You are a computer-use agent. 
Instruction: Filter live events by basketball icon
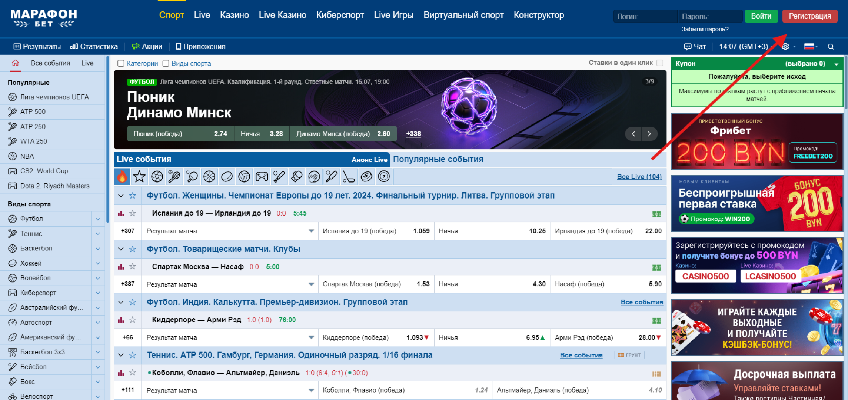click(209, 177)
